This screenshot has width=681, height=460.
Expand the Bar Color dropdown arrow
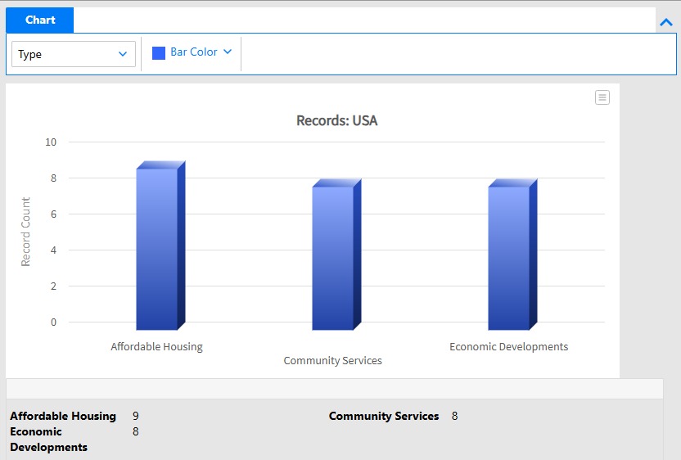tap(228, 52)
